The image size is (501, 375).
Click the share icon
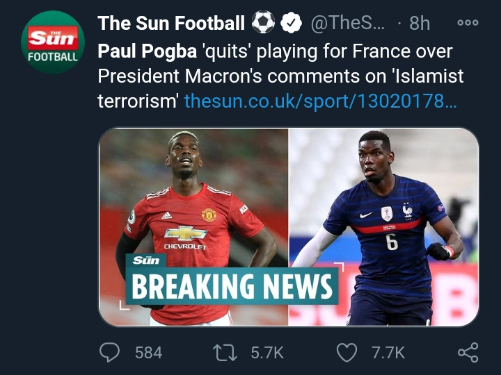(468, 353)
